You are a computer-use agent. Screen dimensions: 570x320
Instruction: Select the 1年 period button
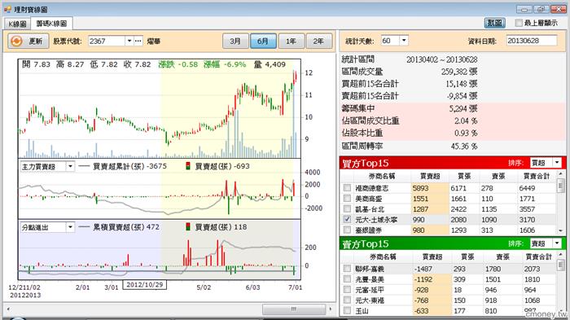point(291,41)
